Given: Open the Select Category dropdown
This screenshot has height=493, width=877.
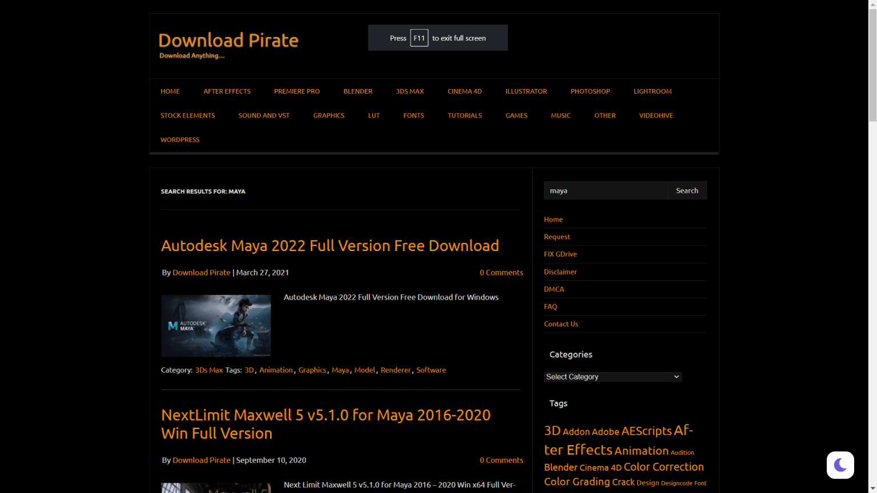Looking at the screenshot, I should click(x=613, y=377).
